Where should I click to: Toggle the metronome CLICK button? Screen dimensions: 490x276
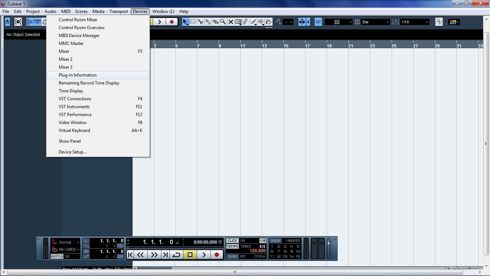[232, 241]
